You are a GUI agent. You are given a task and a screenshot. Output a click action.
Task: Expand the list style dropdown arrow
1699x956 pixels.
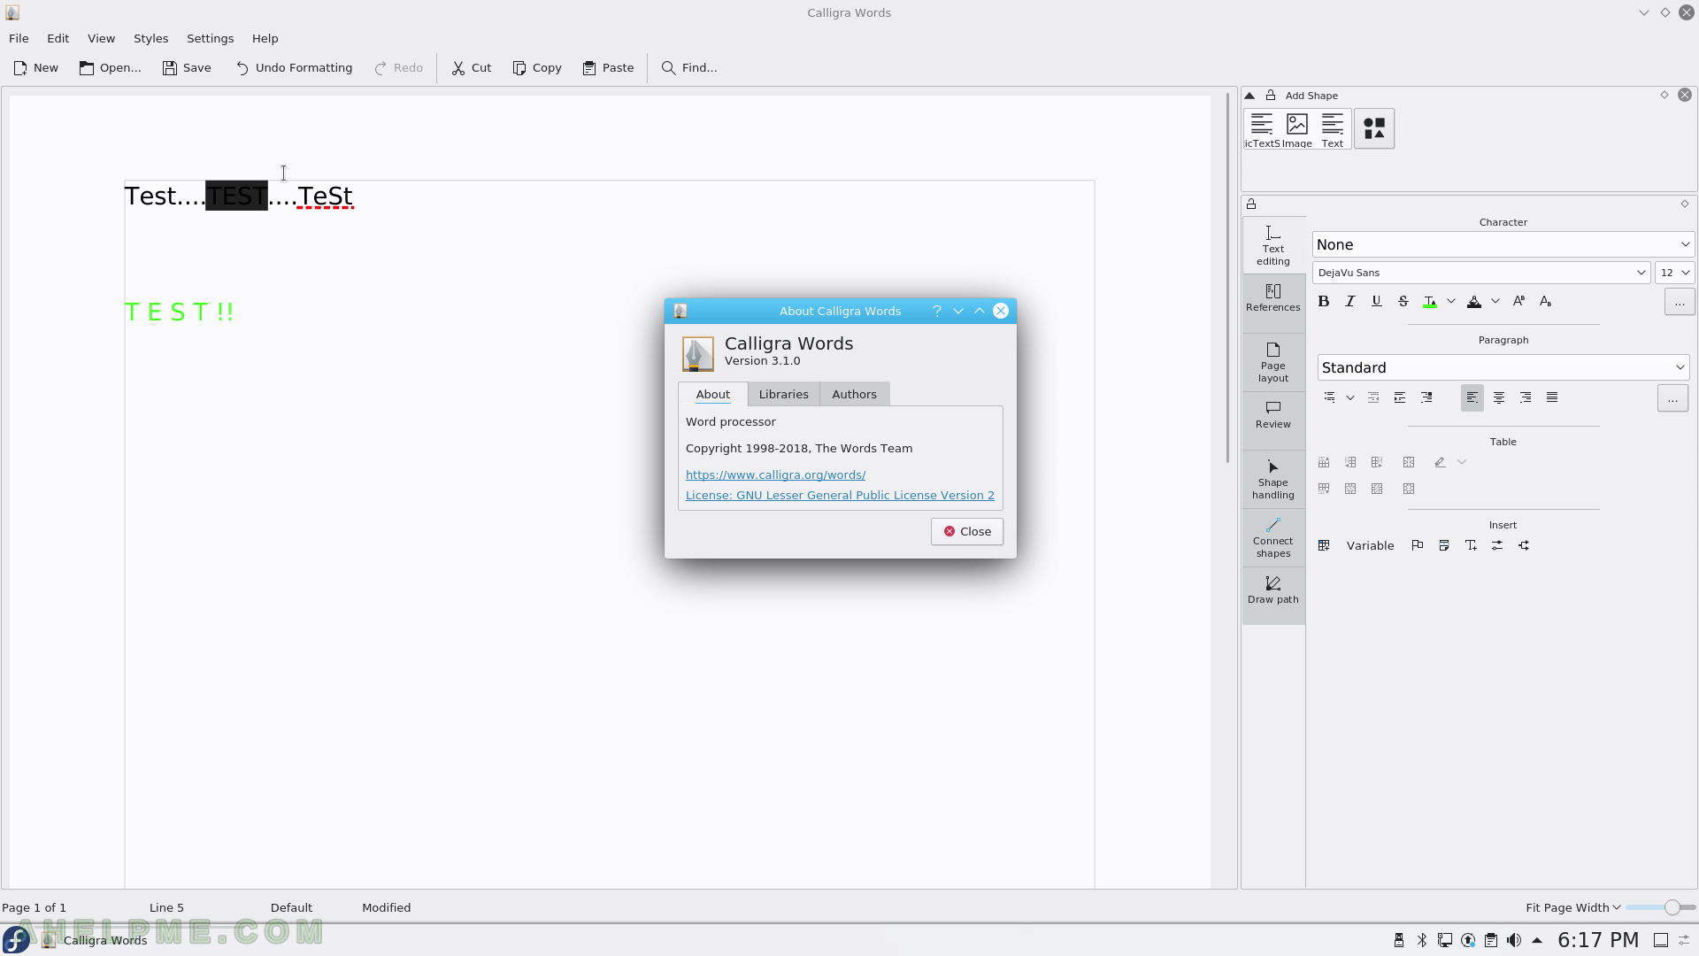(x=1350, y=397)
